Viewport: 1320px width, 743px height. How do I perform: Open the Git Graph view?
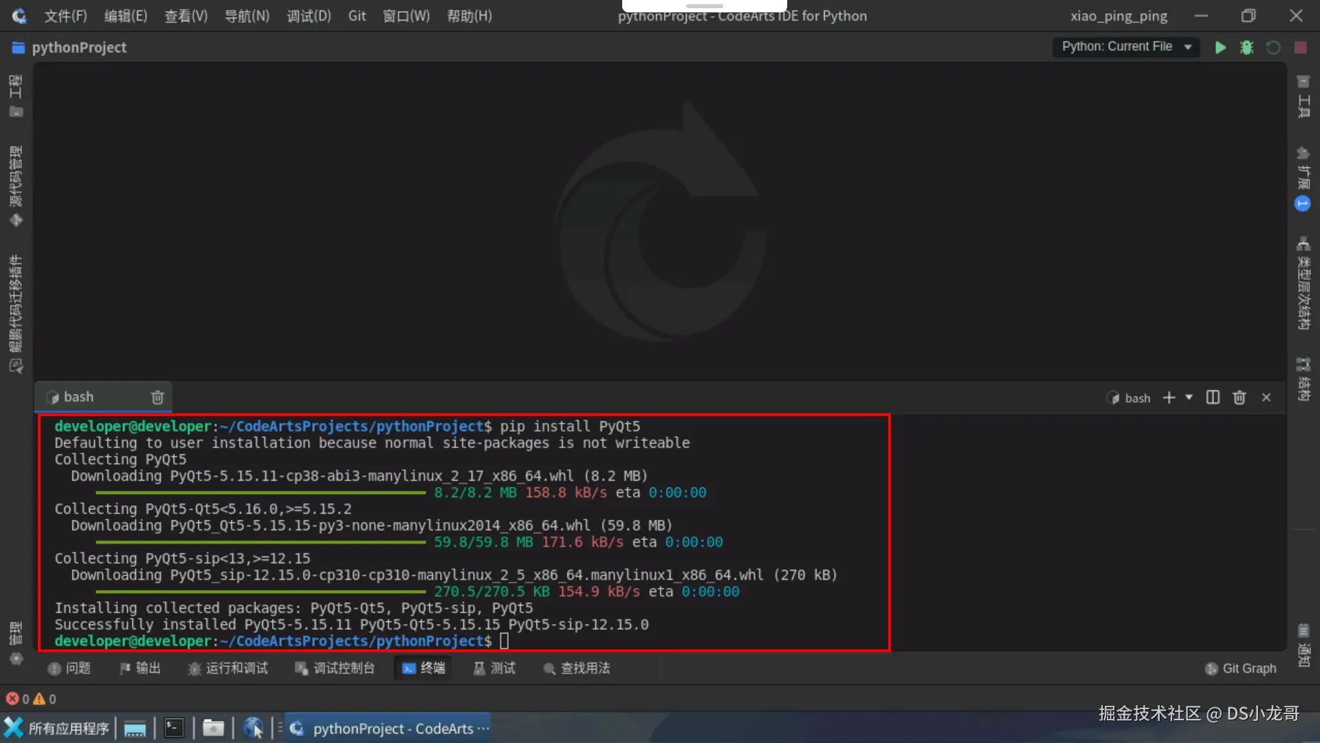pos(1241,668)
